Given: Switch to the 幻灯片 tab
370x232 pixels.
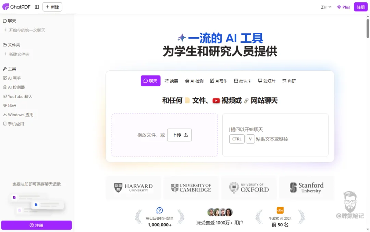Looking at the screenshot, I should 267,81.
